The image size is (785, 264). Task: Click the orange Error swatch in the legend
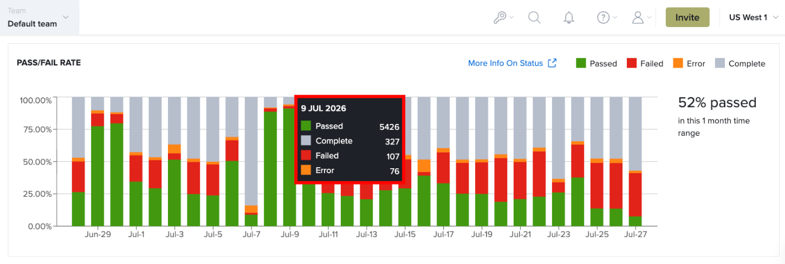[678, 63]
